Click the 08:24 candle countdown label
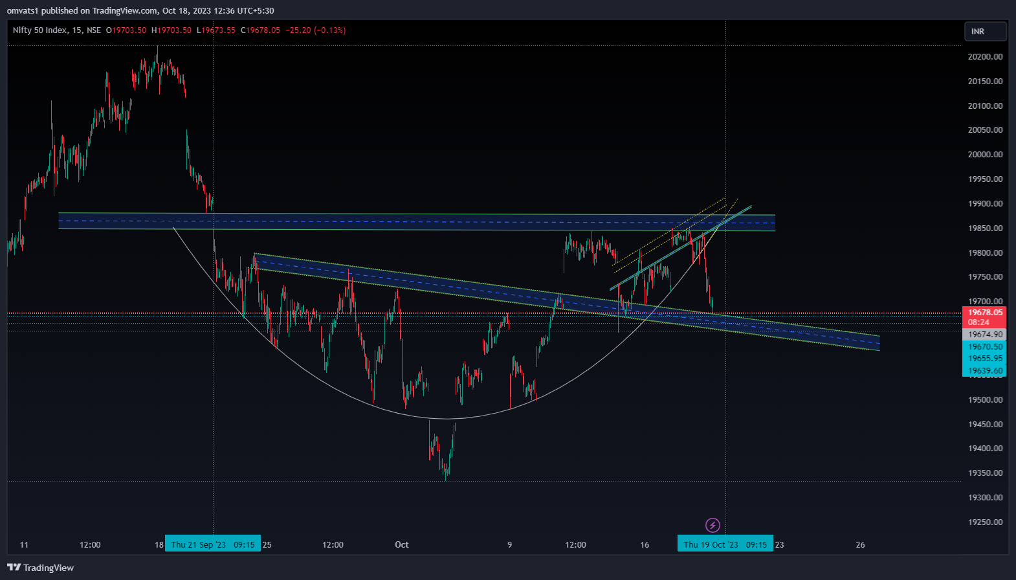 (x=978, y=322)
